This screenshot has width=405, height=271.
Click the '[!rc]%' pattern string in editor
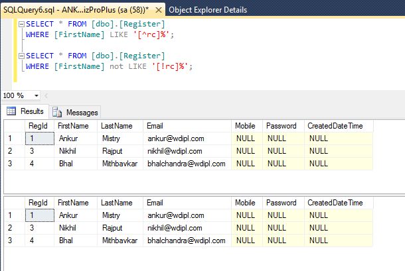[170, 66]
